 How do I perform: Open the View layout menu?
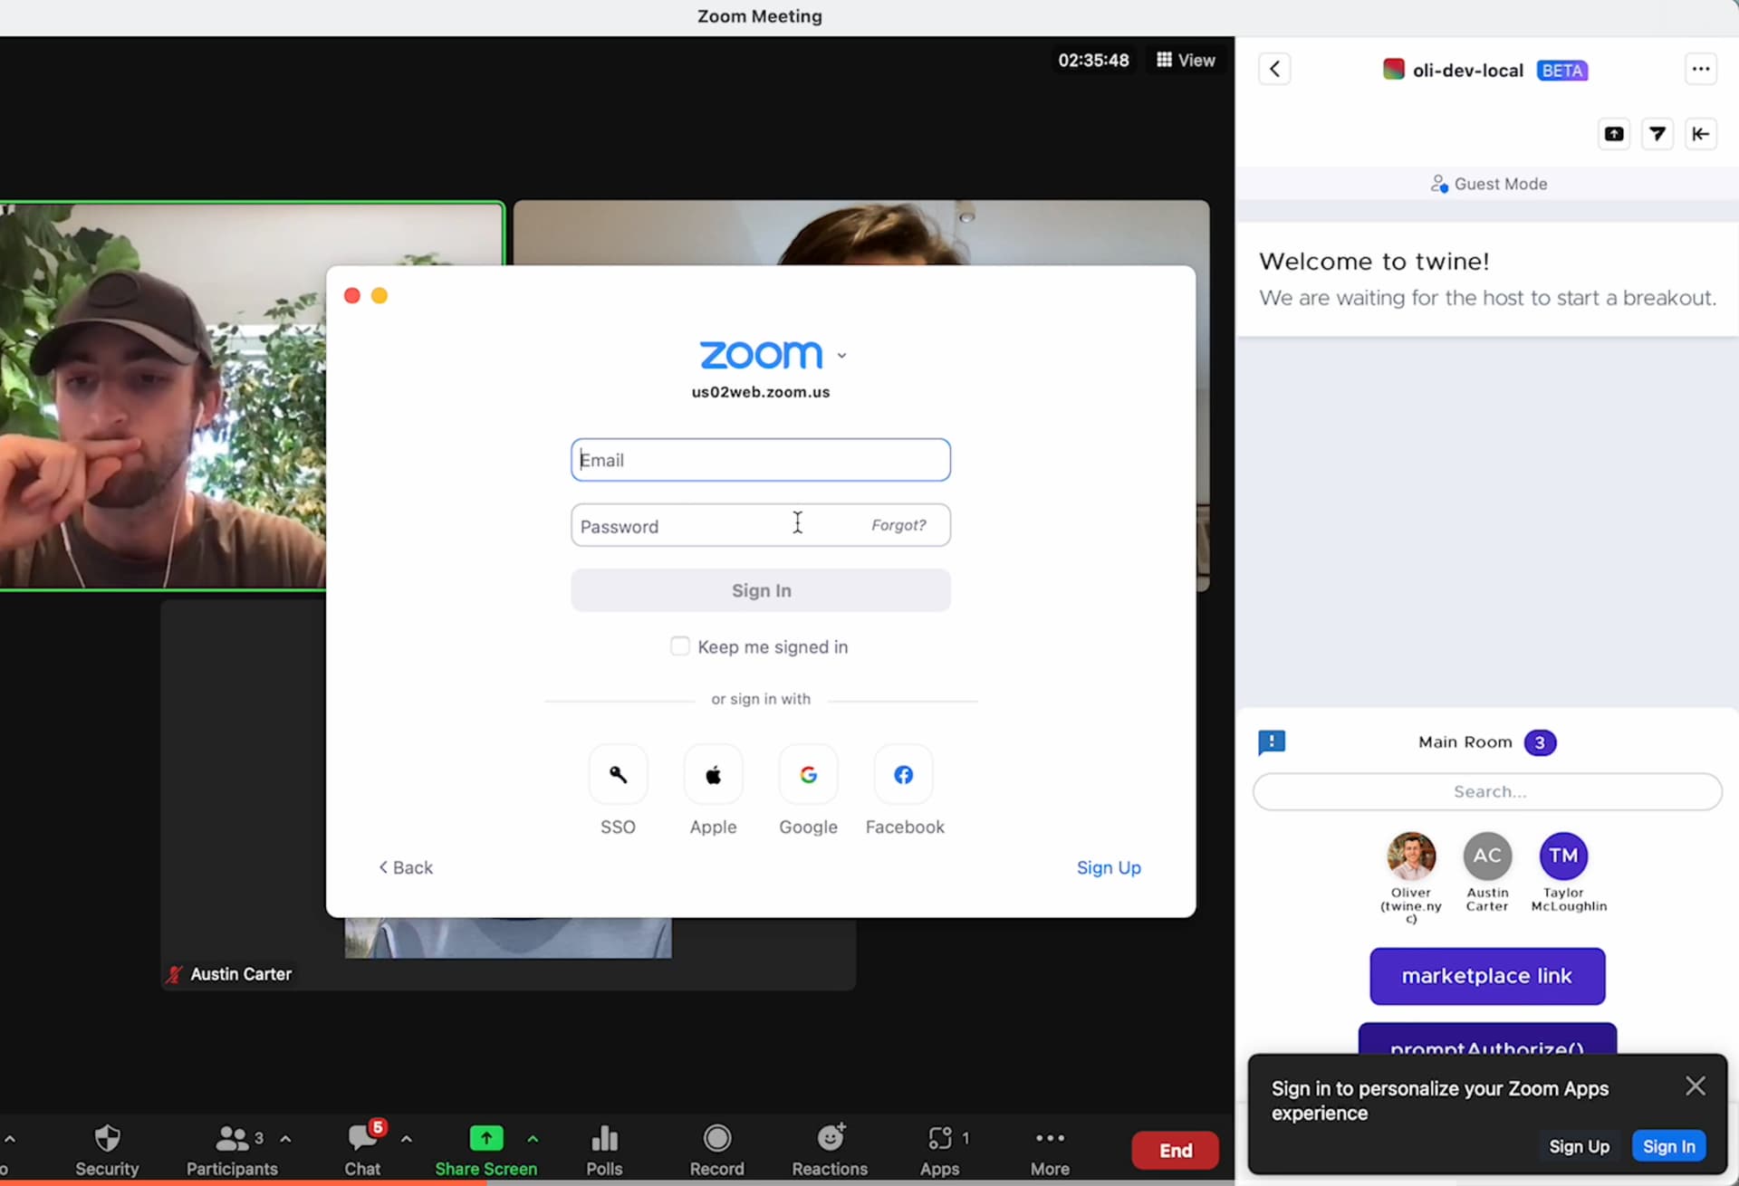1186,60
